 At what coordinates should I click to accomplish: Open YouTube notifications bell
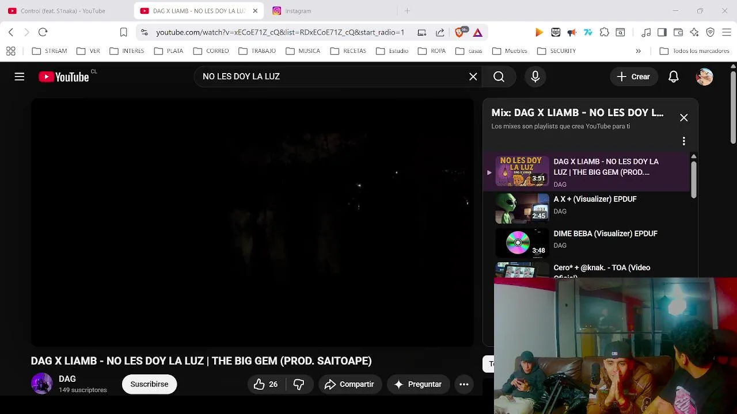tap(674, 76)
